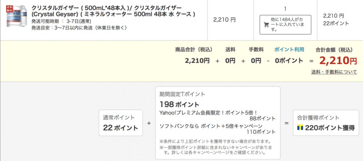Open the 送料・手数料について link

[x=334, y=72]
